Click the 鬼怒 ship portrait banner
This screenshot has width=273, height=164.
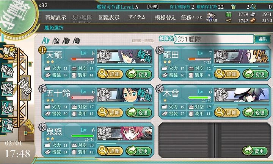[x=124, y=133]
